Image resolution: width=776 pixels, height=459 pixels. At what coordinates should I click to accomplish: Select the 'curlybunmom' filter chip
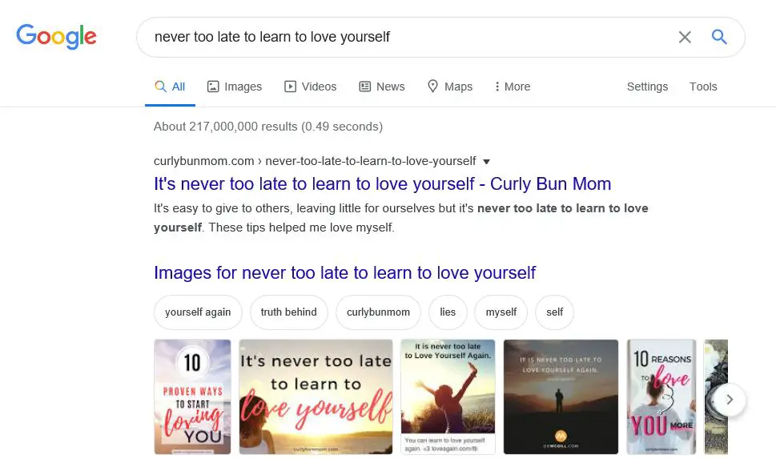coord(378,312)
